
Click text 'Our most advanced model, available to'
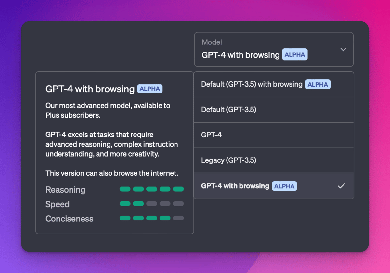[x=108, y=106]
